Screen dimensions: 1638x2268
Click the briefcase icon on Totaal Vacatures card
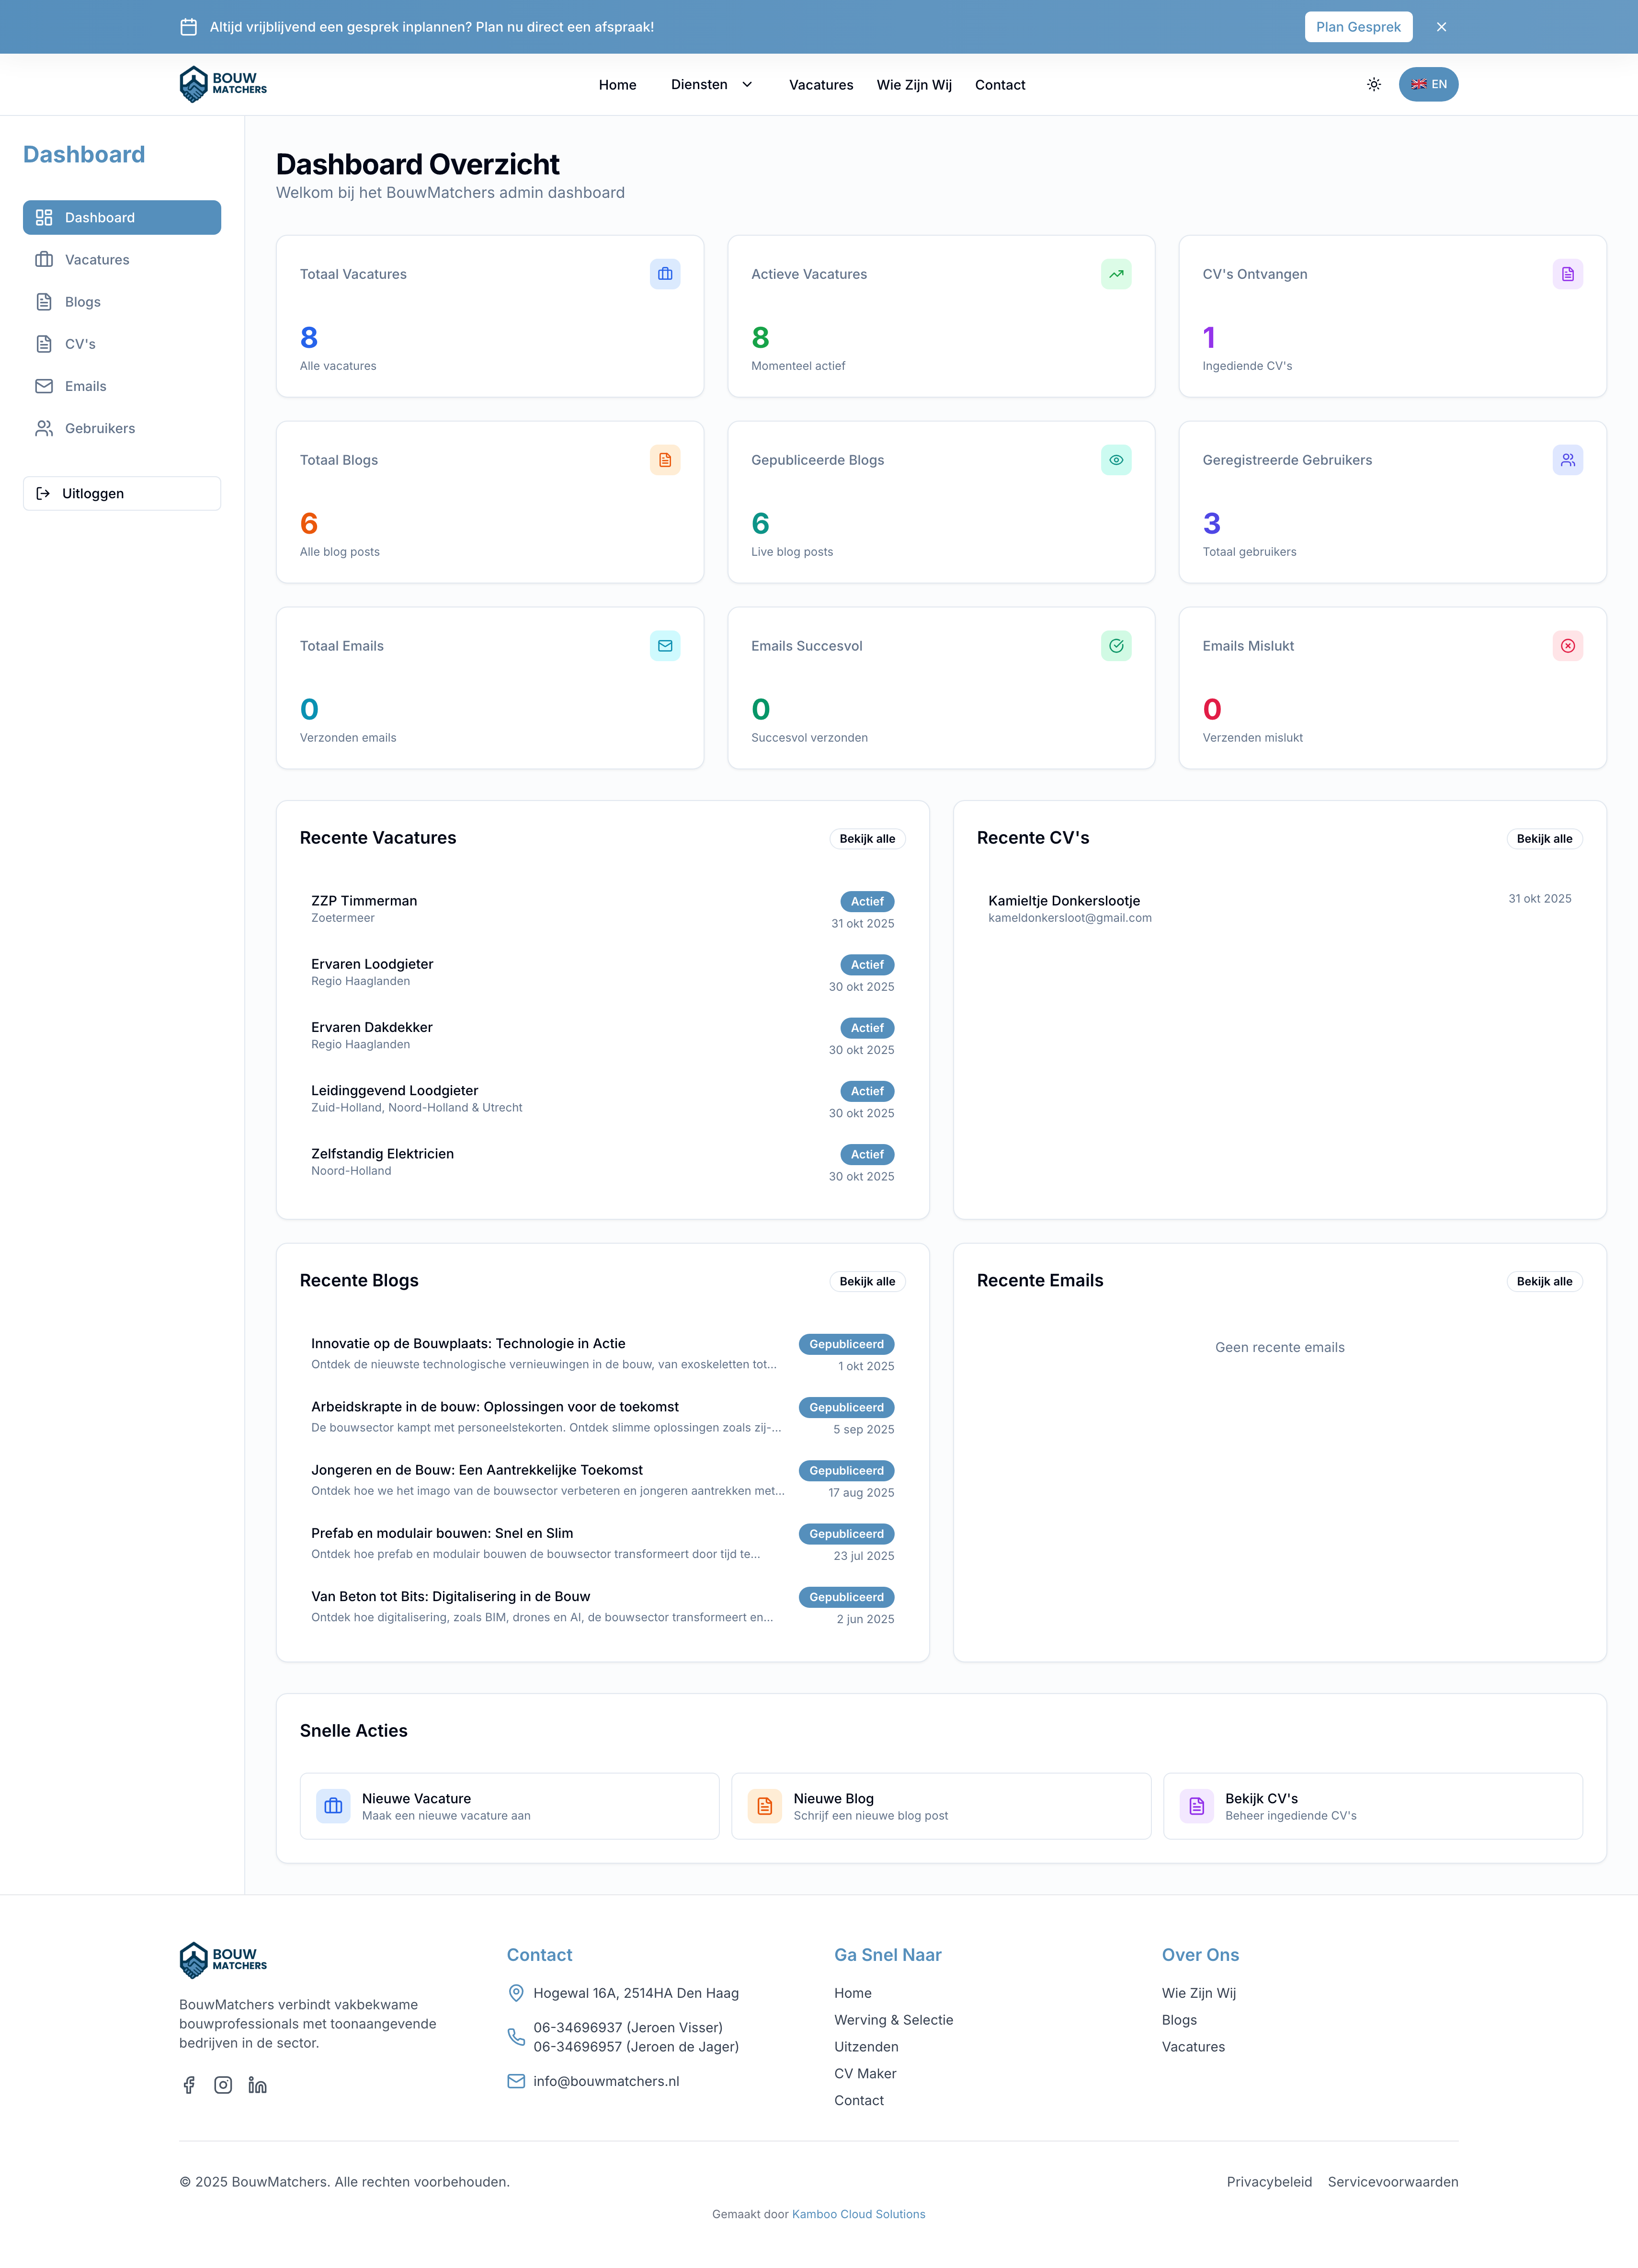tap(665, 274)
